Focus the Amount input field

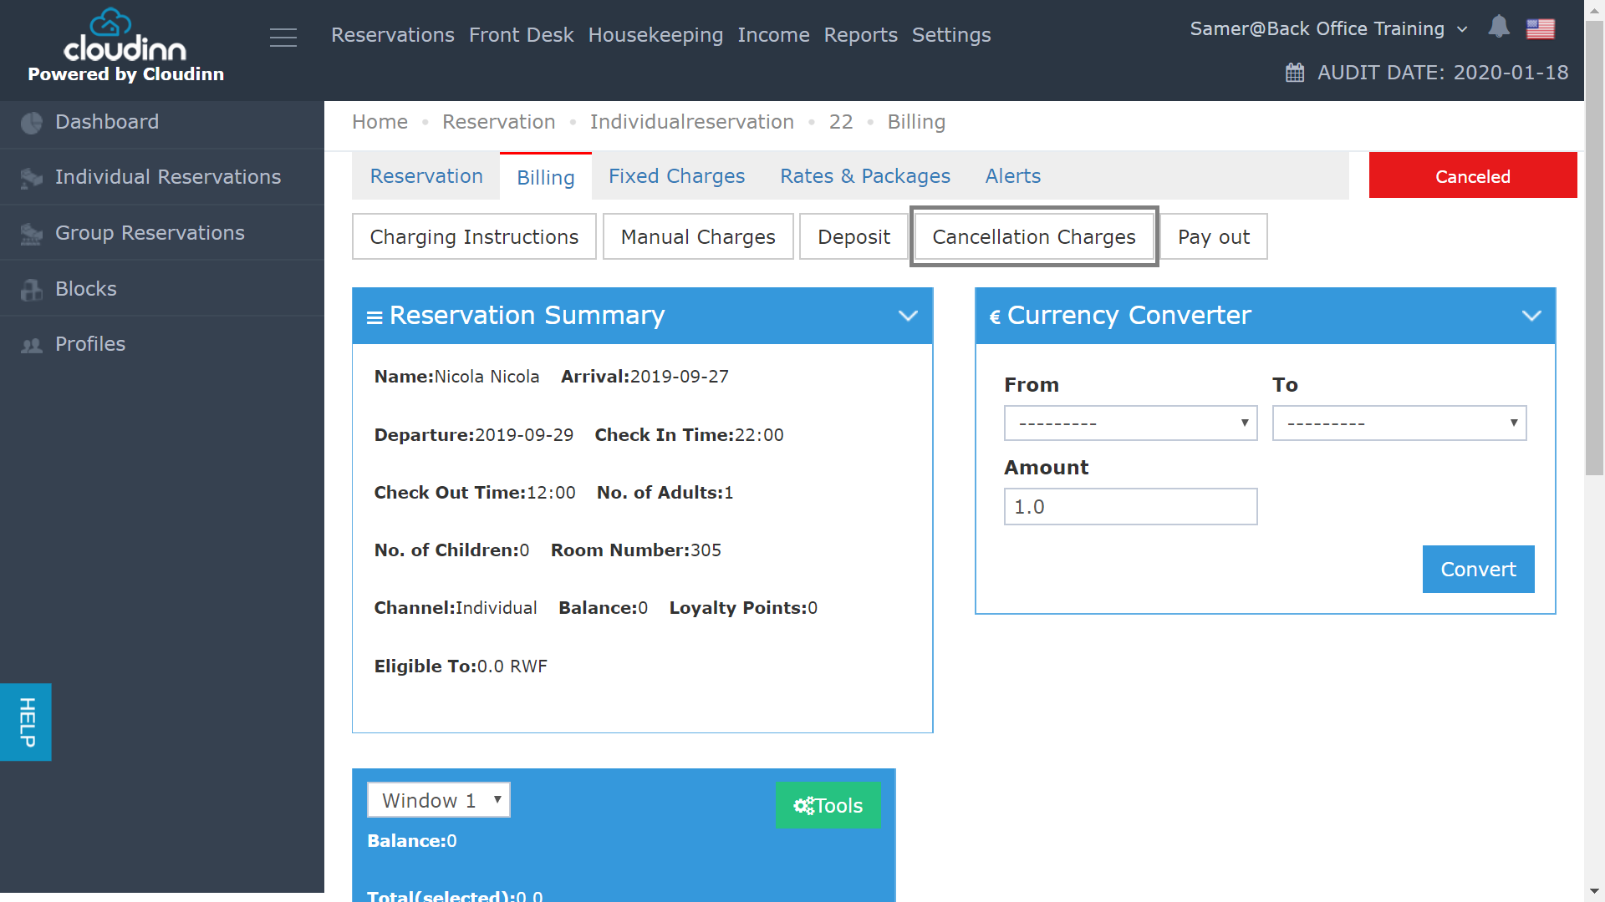click(x=1130, y=507)
